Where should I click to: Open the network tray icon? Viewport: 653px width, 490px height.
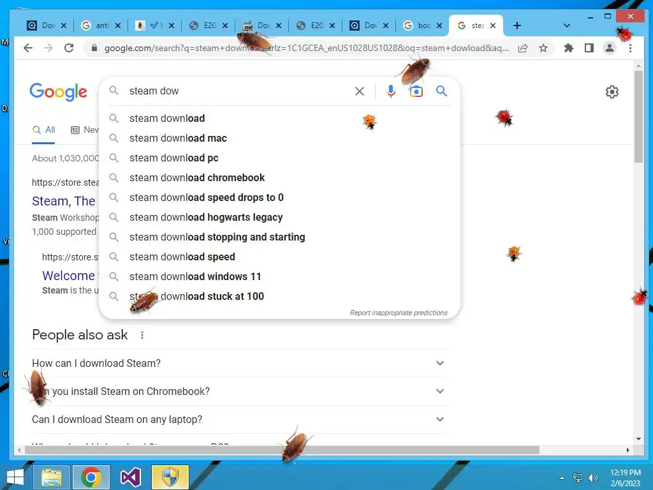578,478
